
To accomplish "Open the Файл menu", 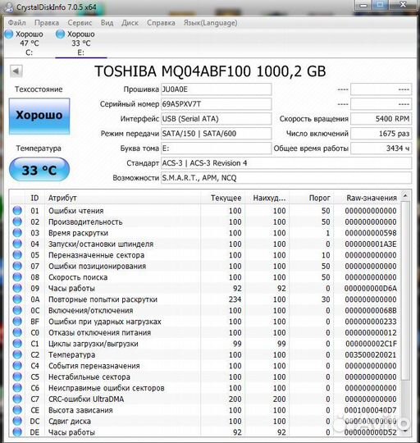I will (x=16, y=23).
